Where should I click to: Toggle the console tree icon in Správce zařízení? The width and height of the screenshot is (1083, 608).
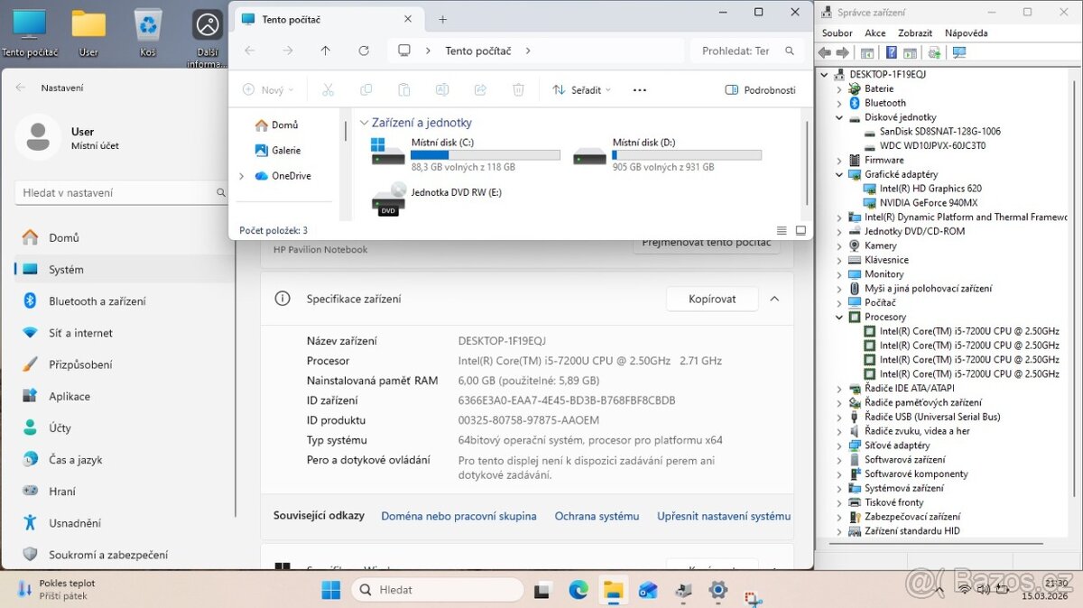867,52
